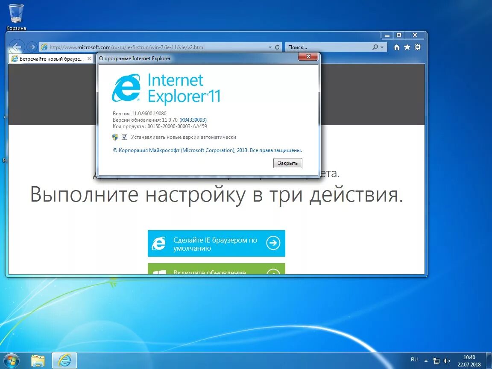Viewport: 492px width, 369px height.
Task: Click Internet Explorer taskbar icon
Action: tap(64, 360)
